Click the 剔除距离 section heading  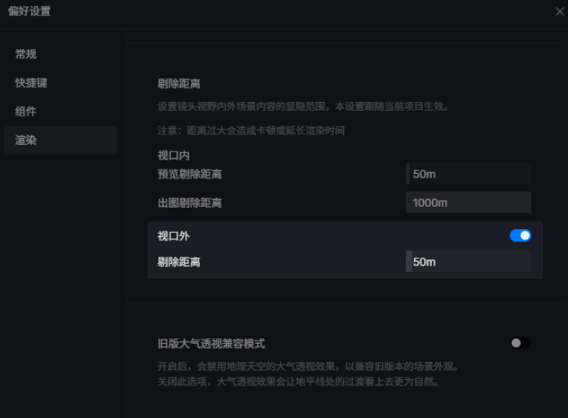coord(178,84)
